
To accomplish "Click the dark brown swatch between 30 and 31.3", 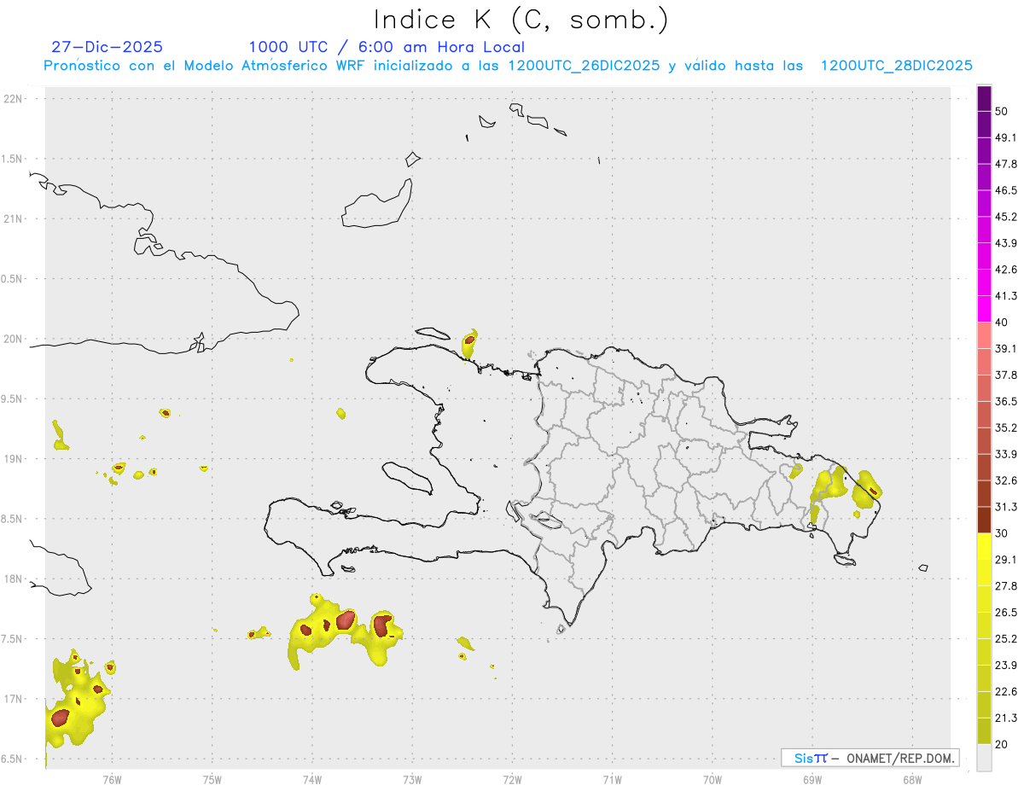I will (985, 520).
